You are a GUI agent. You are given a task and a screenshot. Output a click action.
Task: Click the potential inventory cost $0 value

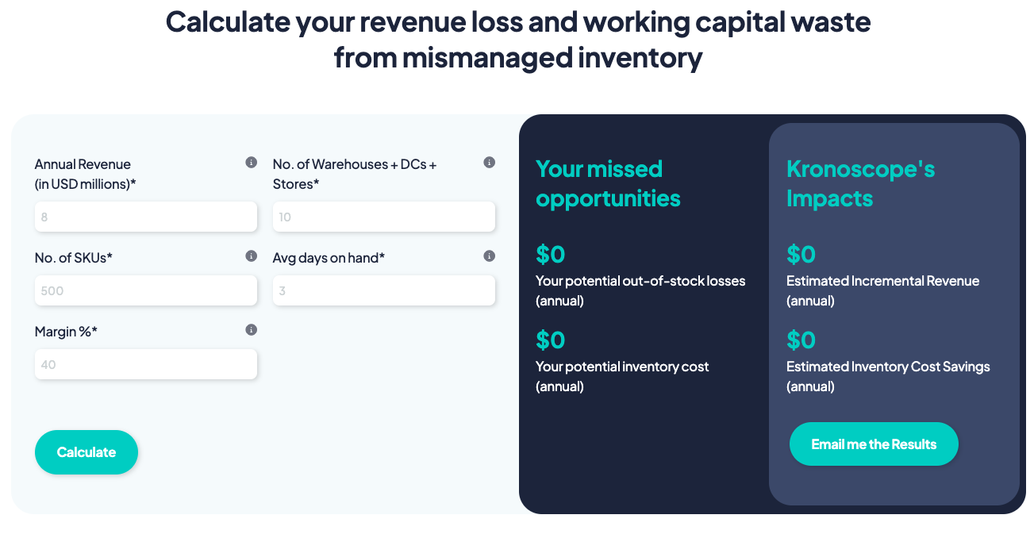coord(551,340)
